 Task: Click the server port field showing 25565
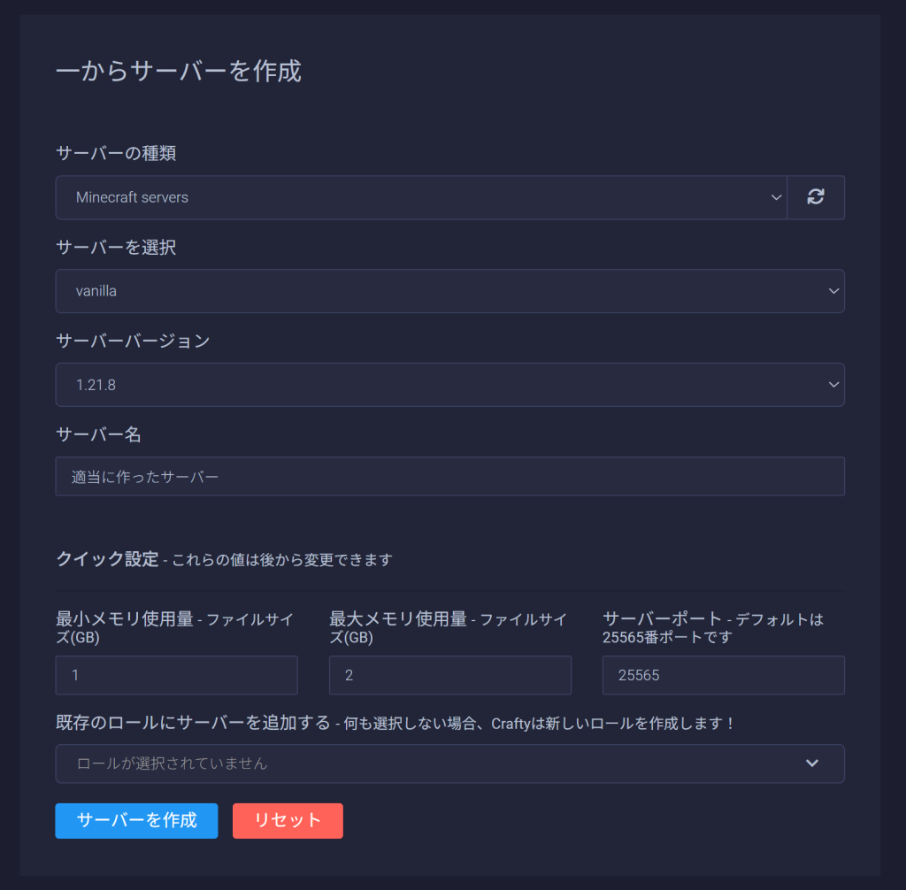tap(723, 675)
